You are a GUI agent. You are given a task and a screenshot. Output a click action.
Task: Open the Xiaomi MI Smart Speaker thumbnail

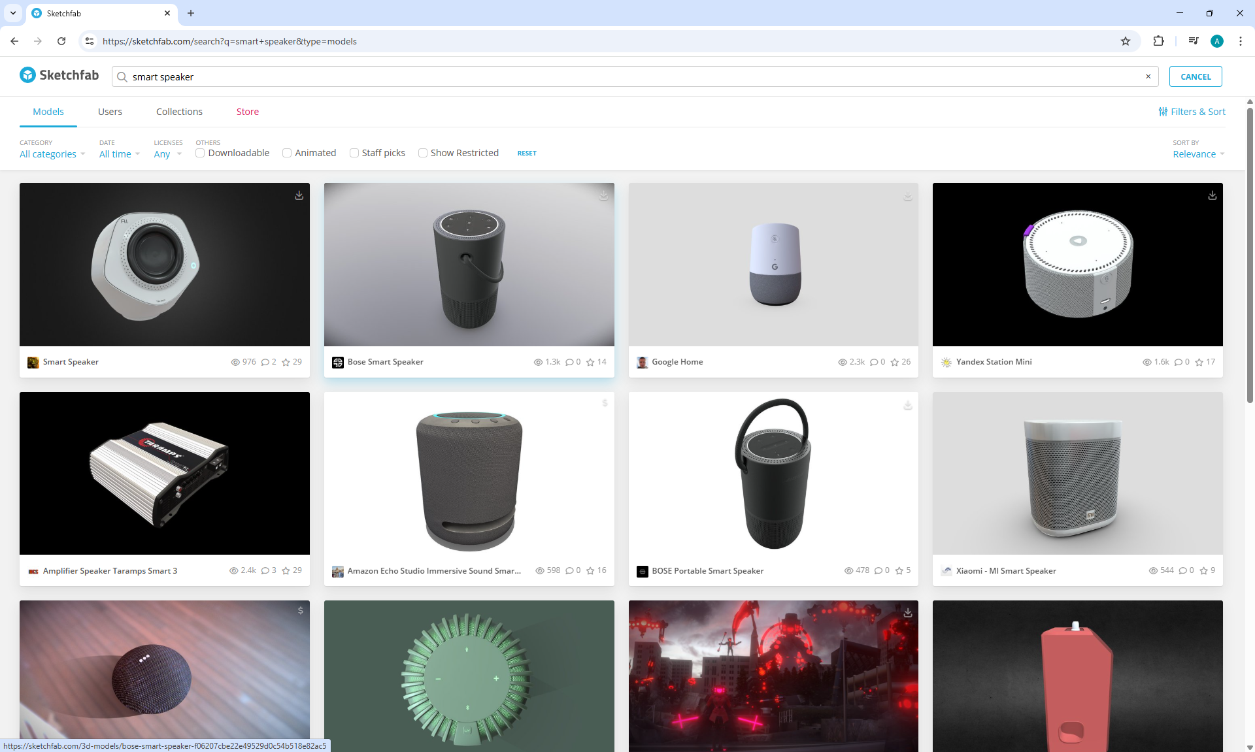(1077, 473)
